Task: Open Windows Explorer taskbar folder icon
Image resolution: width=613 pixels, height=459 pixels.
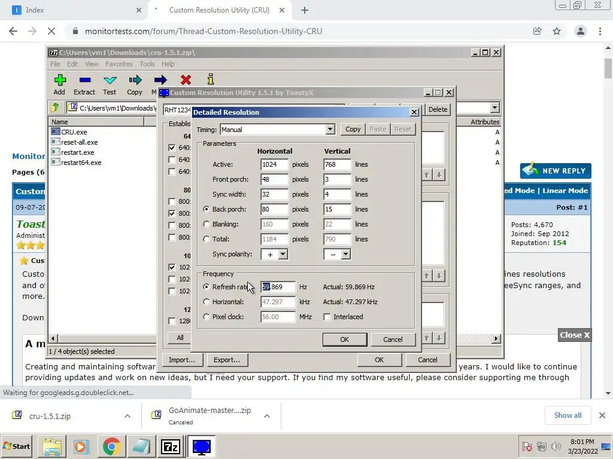Action: click(x=52, y=446)
